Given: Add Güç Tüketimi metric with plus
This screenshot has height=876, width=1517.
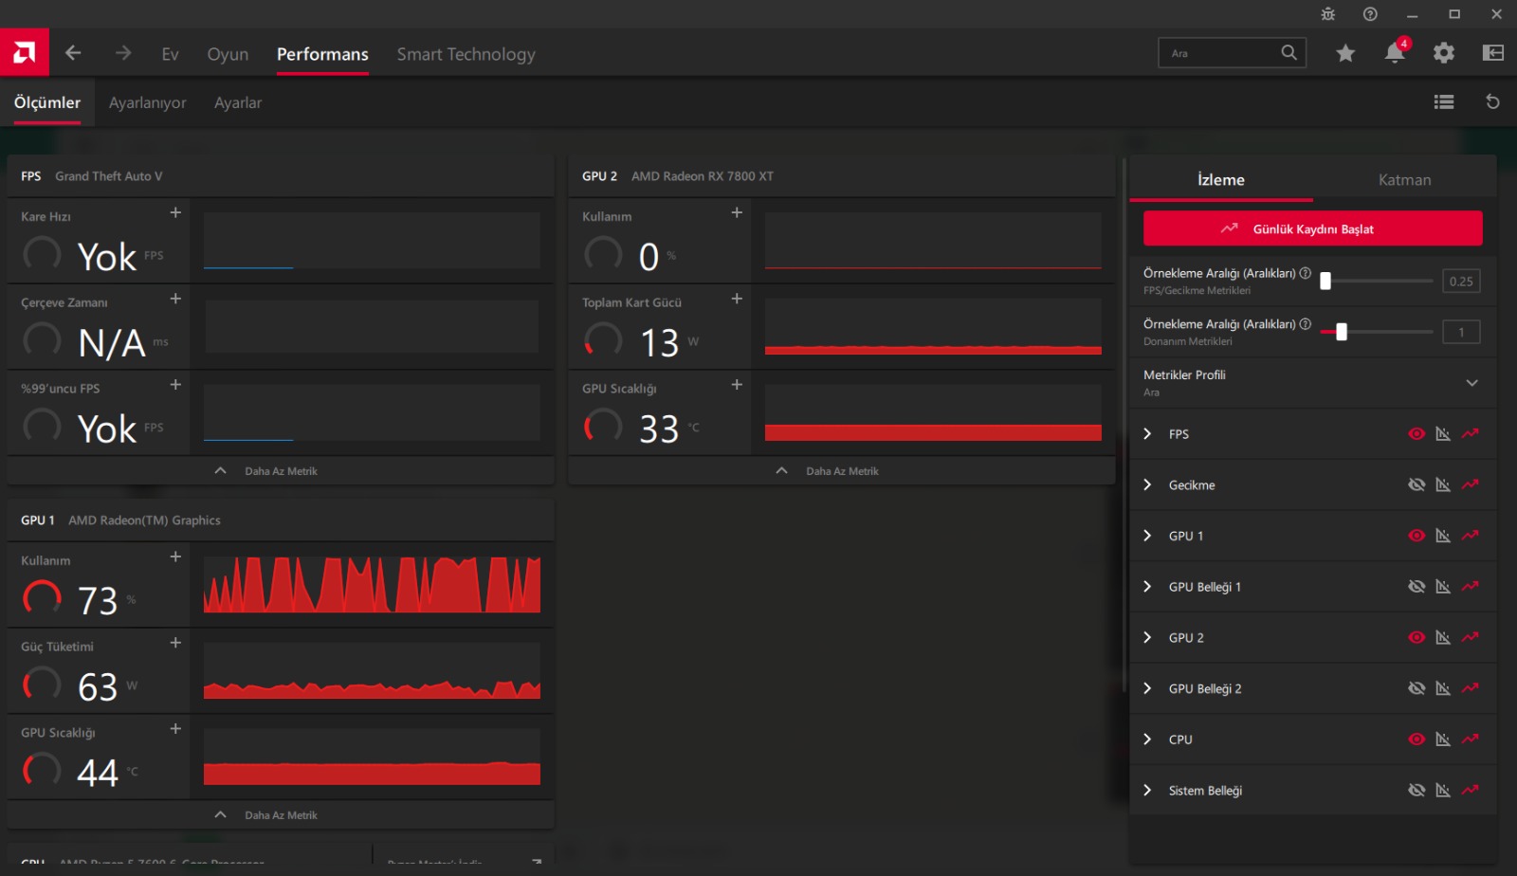Looking at the screenshot, I should (175, 643).
